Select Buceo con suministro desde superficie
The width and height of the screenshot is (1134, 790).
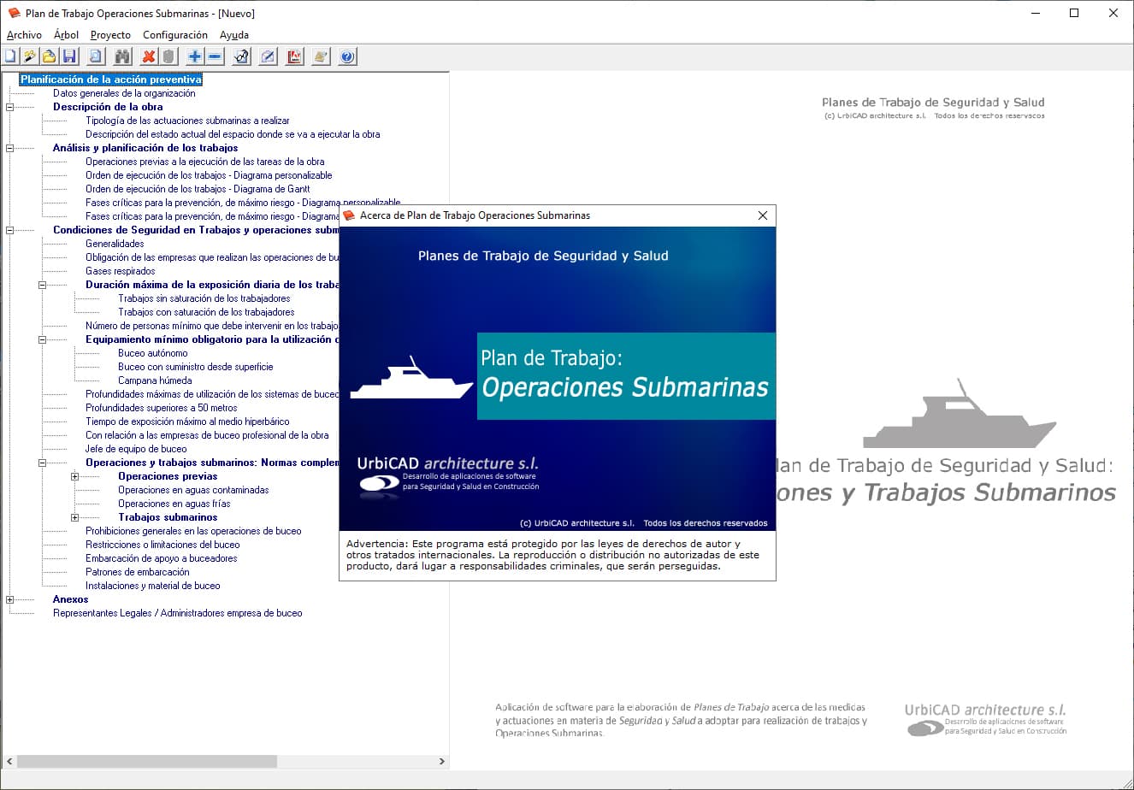coord(196,367)
